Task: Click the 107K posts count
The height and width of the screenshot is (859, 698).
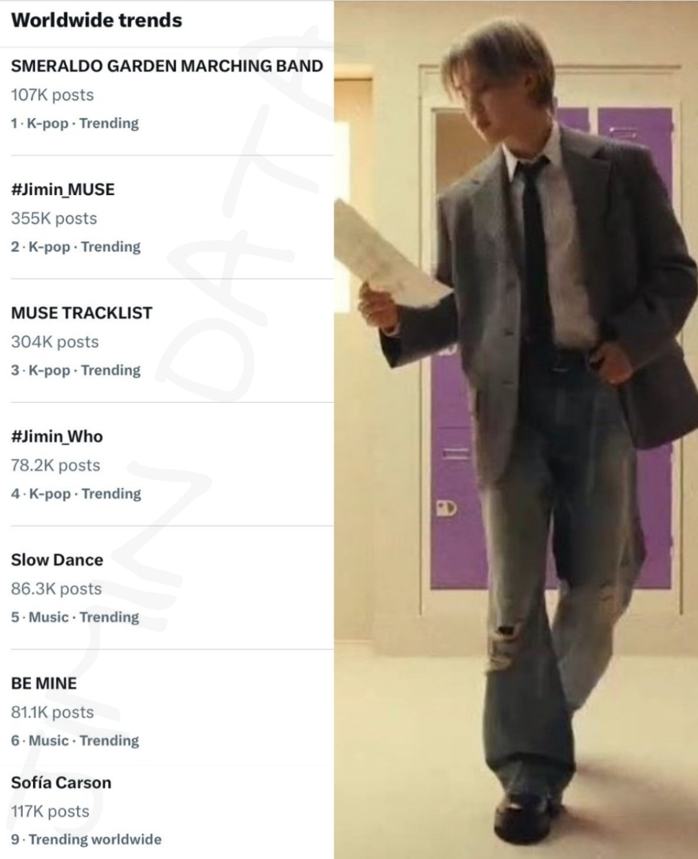Action: [52, 95]
